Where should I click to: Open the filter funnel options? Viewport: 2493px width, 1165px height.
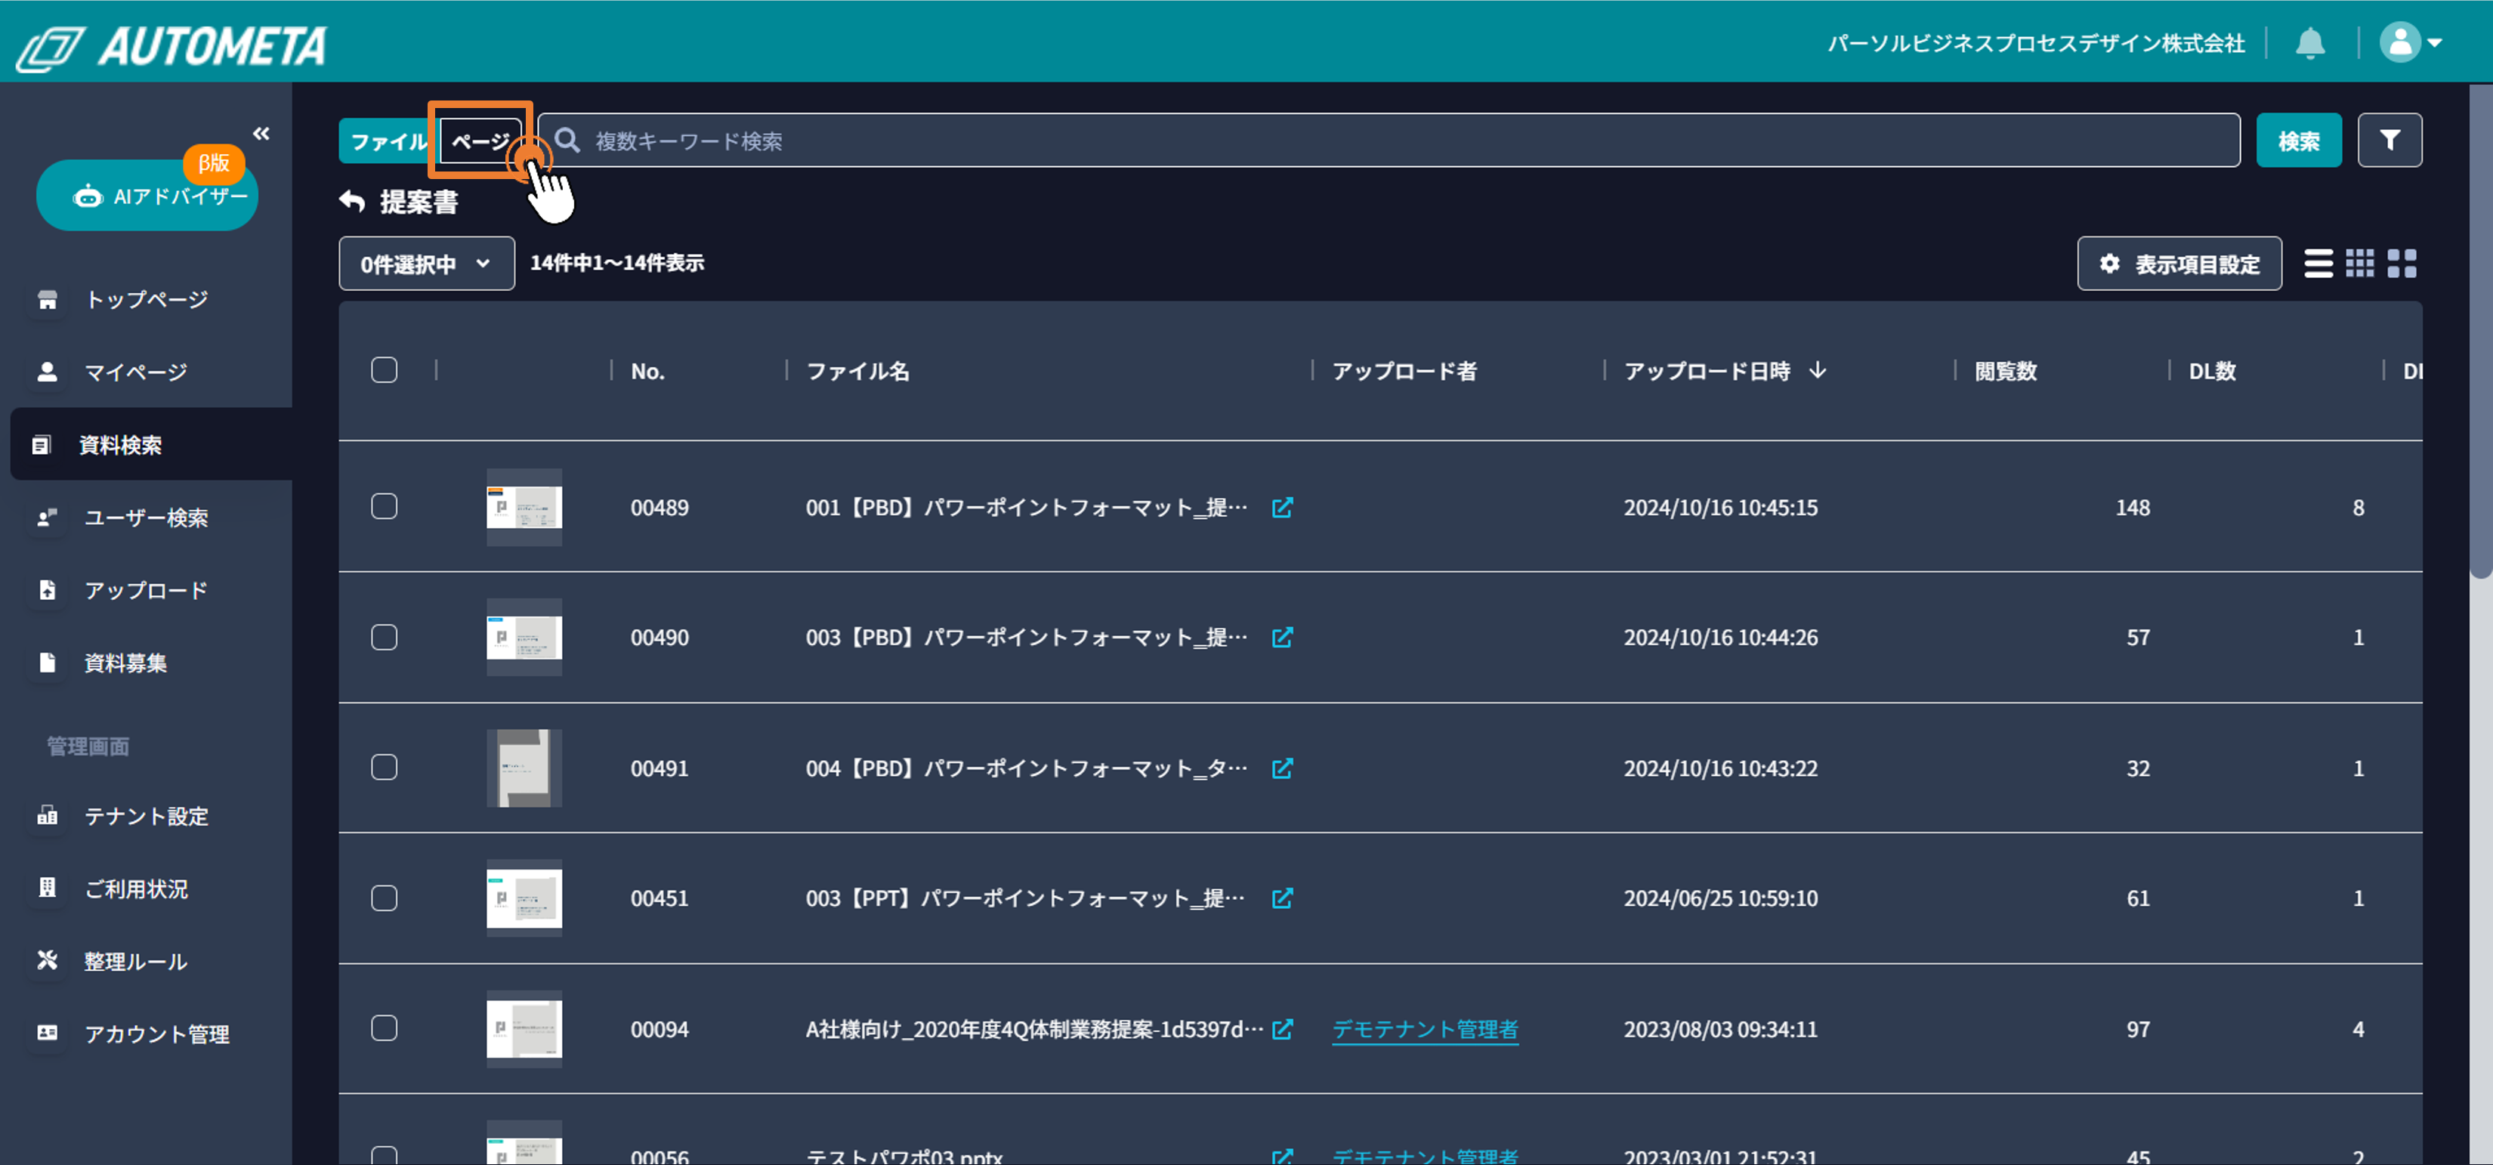click(x=2390, y=141)
